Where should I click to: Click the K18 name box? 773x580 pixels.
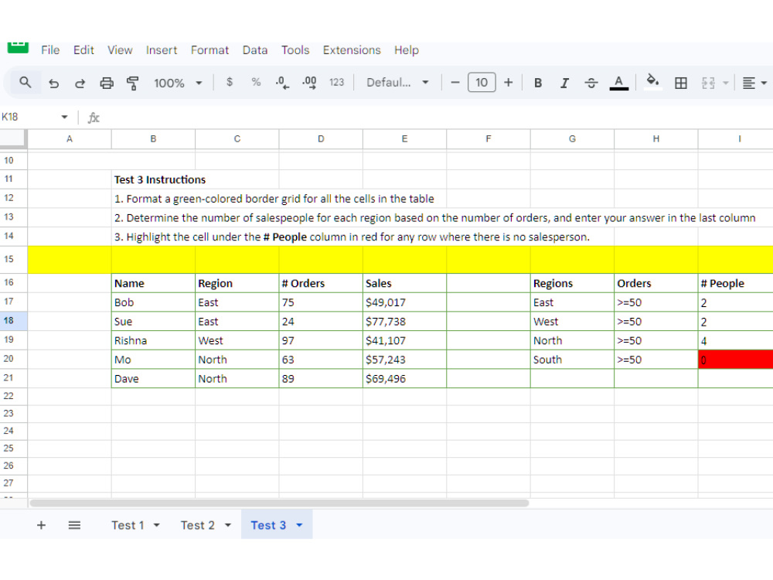[29, 117]
